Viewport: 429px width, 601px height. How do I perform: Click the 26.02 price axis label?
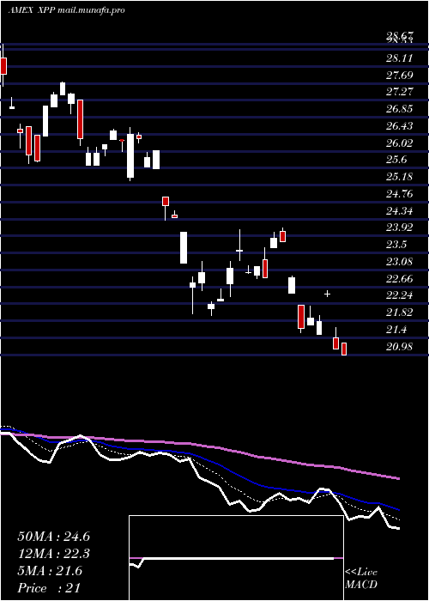point(400,143)
